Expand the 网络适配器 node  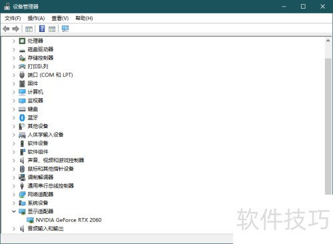(x=14, y=195)
